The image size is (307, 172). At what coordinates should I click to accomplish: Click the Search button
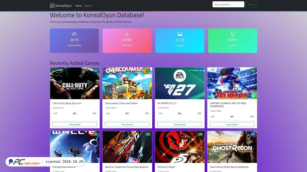[x=251, y=4]
